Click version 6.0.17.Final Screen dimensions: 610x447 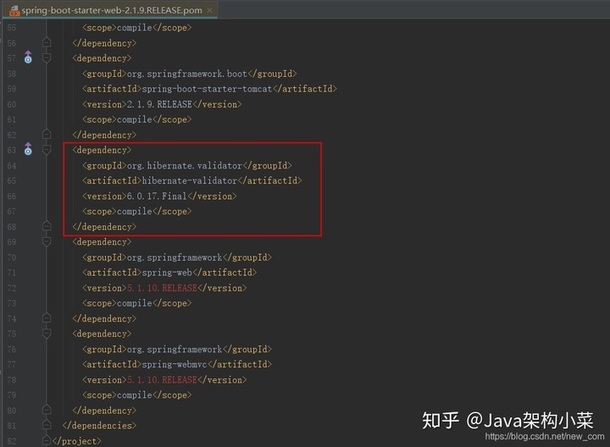click(157, 196)
